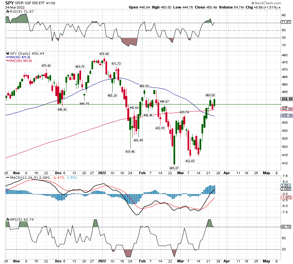Click the red 443.56 MA(200) axis tag
The height and width of the screenshot is (264, 293).
click(286, 109)
